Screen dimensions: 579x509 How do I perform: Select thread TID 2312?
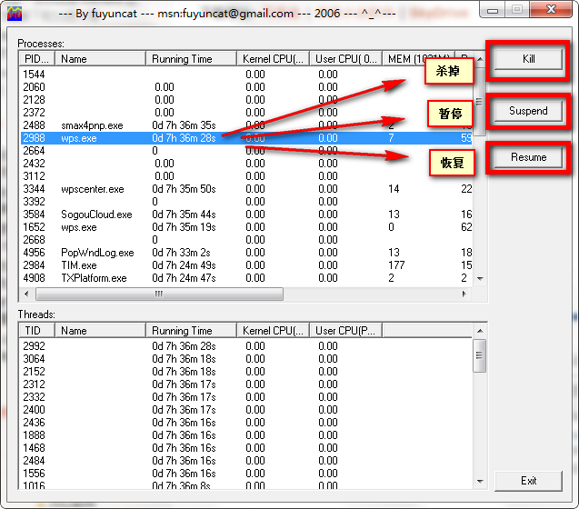pyautogui.click(x=246, y=384)
